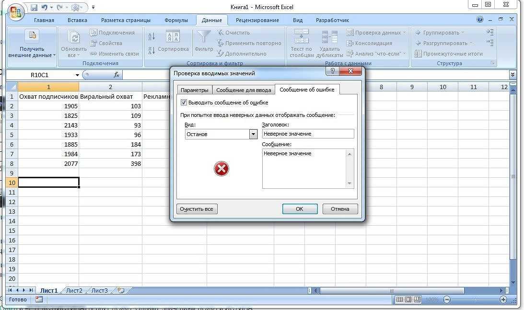The height and width of the screenshot is (310, 524).
Task: Click Hide Detail icon in Structure group
Action: click(x=490, y=43)
